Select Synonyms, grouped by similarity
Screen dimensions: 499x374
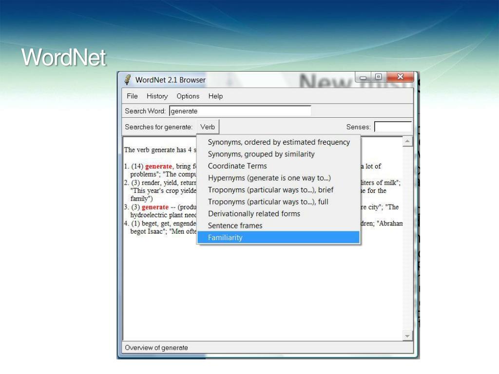point(279,154)
